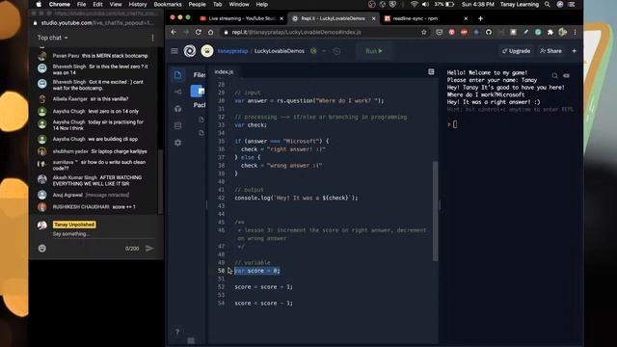
Task: Click the repl.it address bar
Action: coord(321,32)
